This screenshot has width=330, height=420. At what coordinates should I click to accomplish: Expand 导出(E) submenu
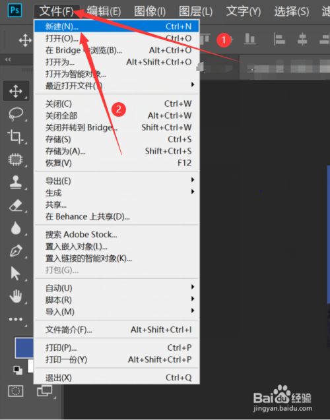(x=117, y=181)
